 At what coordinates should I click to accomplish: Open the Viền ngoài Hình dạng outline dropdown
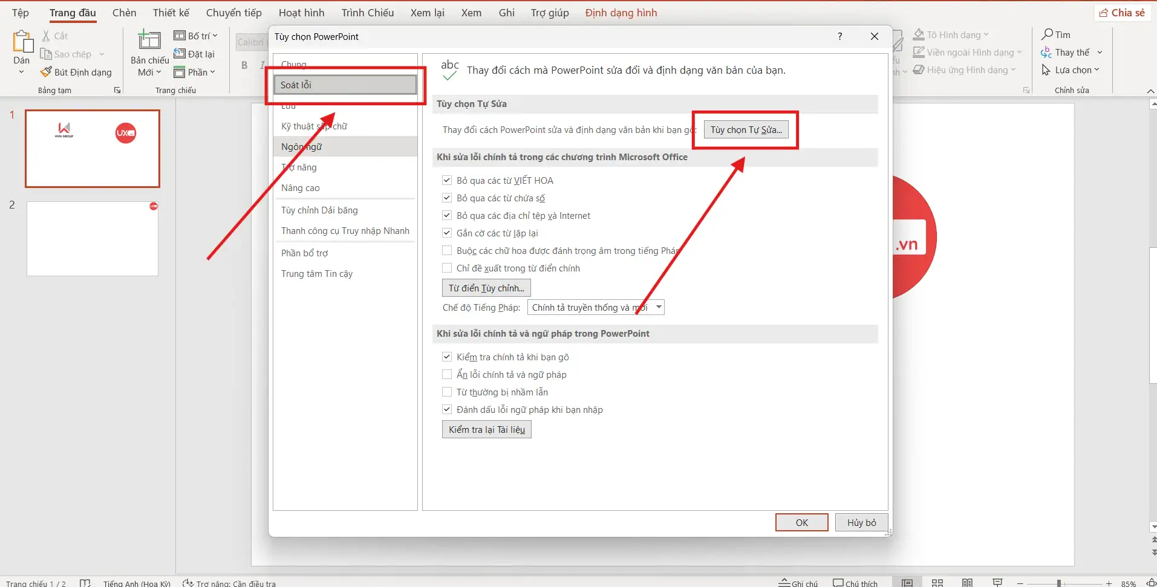point(967,53)
